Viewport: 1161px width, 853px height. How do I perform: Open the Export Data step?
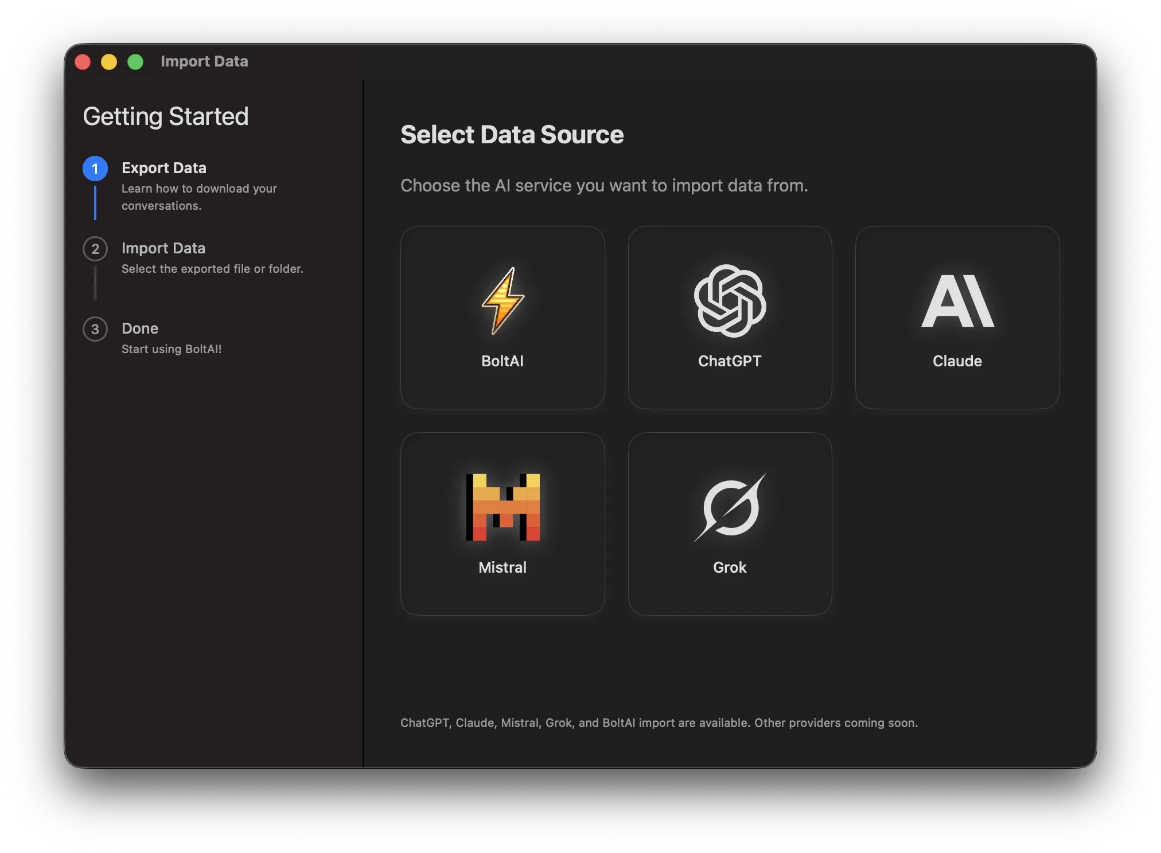coord(164,168)
